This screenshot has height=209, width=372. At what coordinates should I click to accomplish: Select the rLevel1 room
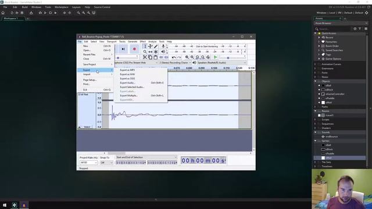click(x=330, y=116)
